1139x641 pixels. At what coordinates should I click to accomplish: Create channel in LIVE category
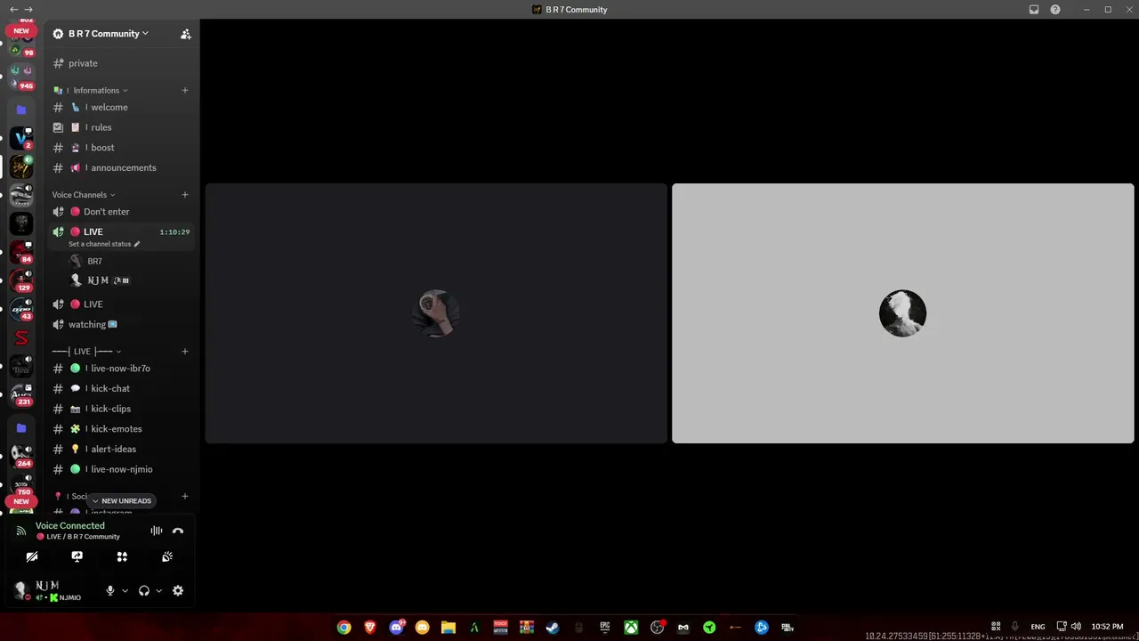pos(185,351)
